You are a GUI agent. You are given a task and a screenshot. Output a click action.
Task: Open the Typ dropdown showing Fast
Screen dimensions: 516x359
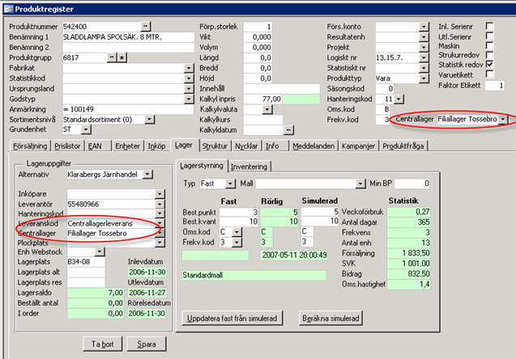pos(220,184)
